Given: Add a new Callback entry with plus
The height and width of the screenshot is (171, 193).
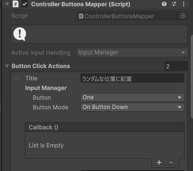Looking at the screenshot, I should [159, 162].
